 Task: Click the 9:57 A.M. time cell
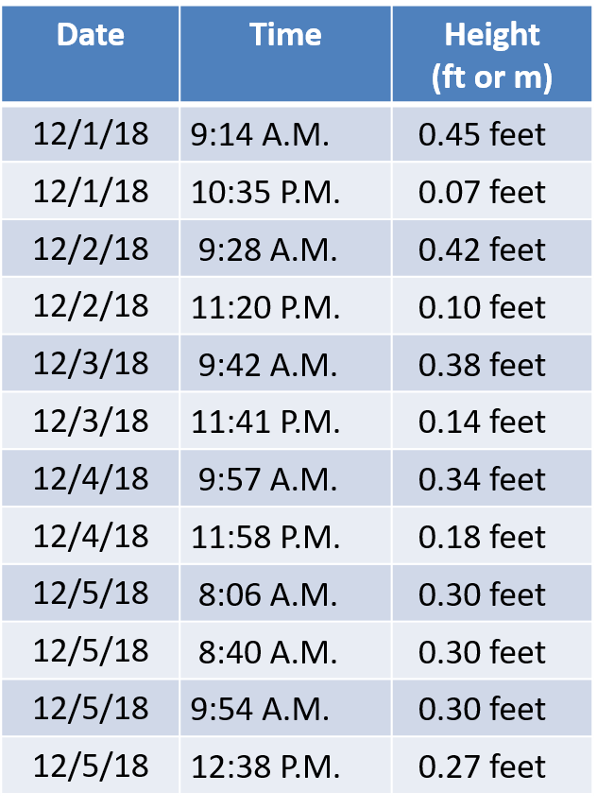pos(285,479)
